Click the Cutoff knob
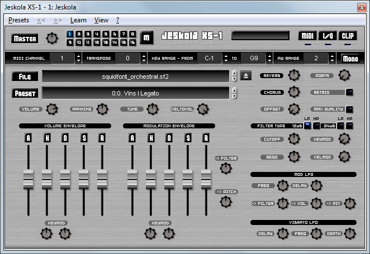The image size is (370, 254). pyautogui.click(x=294, y=139)
